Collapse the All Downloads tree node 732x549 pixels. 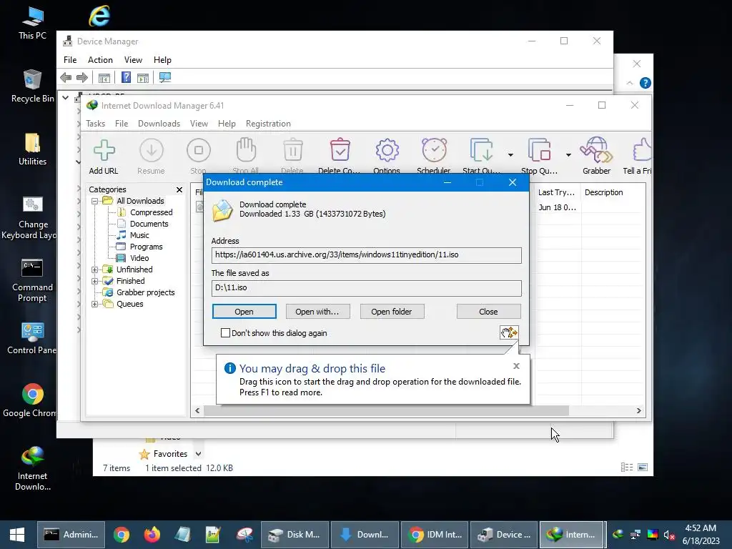(95, 201)
